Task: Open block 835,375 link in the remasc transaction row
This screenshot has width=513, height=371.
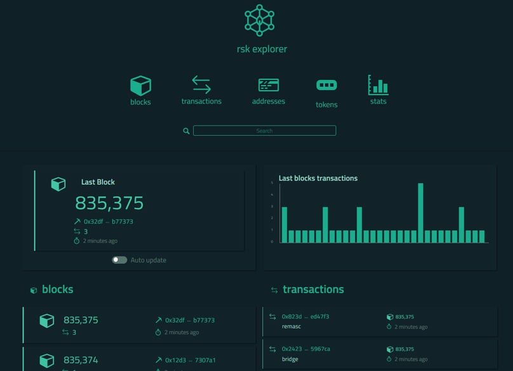Action: (x=404, y=316)
